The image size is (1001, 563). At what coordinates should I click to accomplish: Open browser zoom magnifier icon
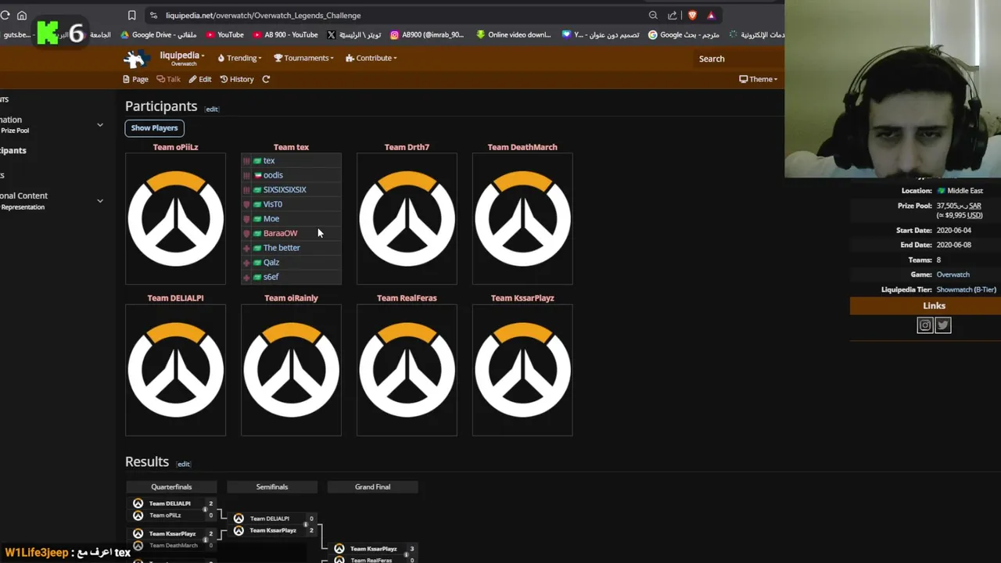pyautogui.click(x=653, y=15)
